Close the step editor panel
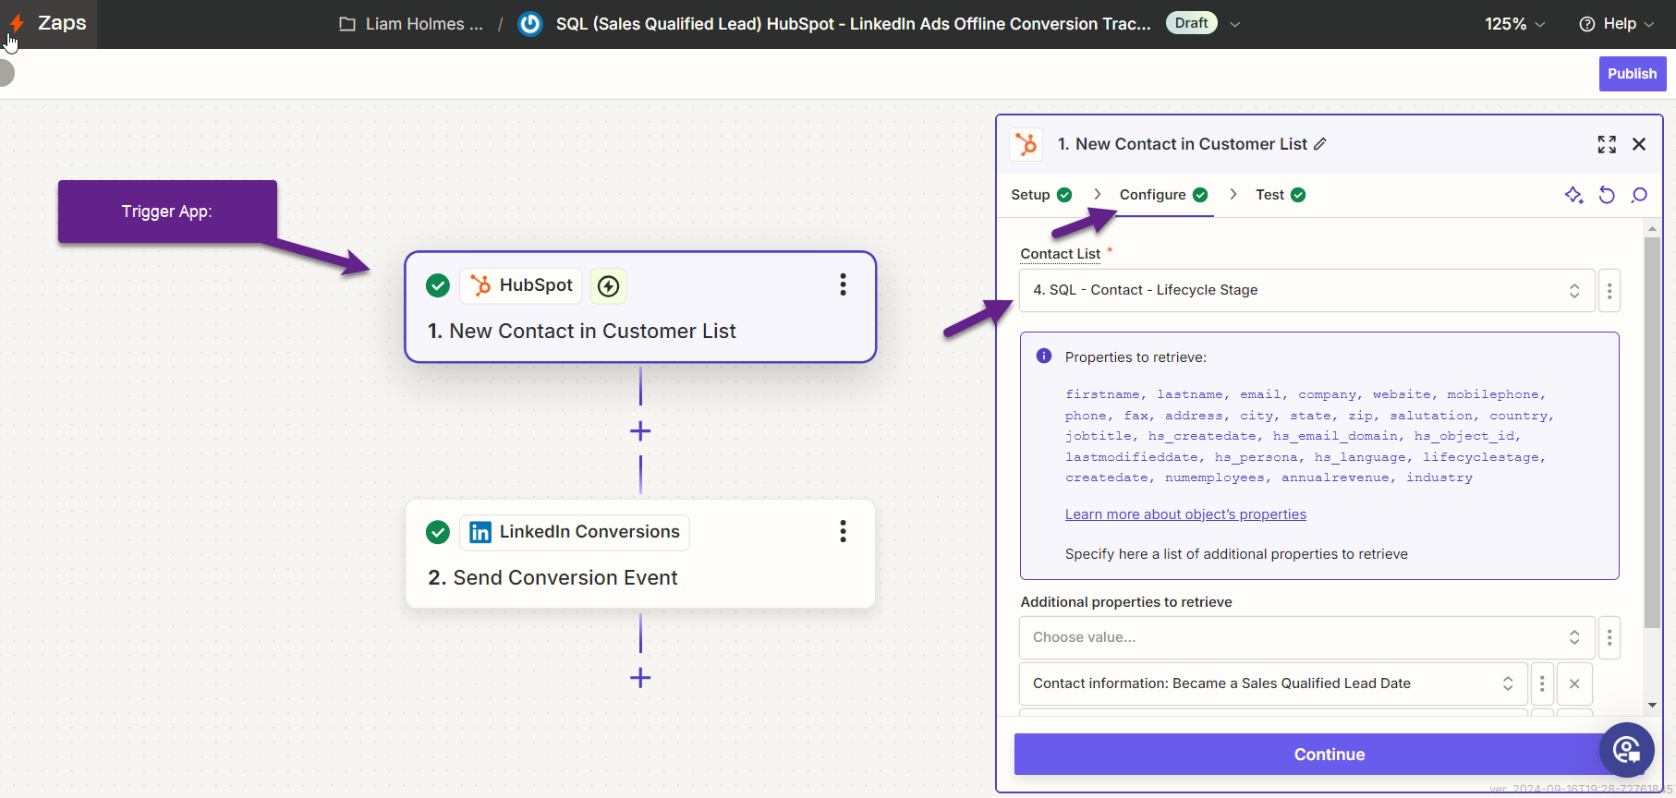The image size is (1676, 798). pyautogui.click(x=1639, y=144)
